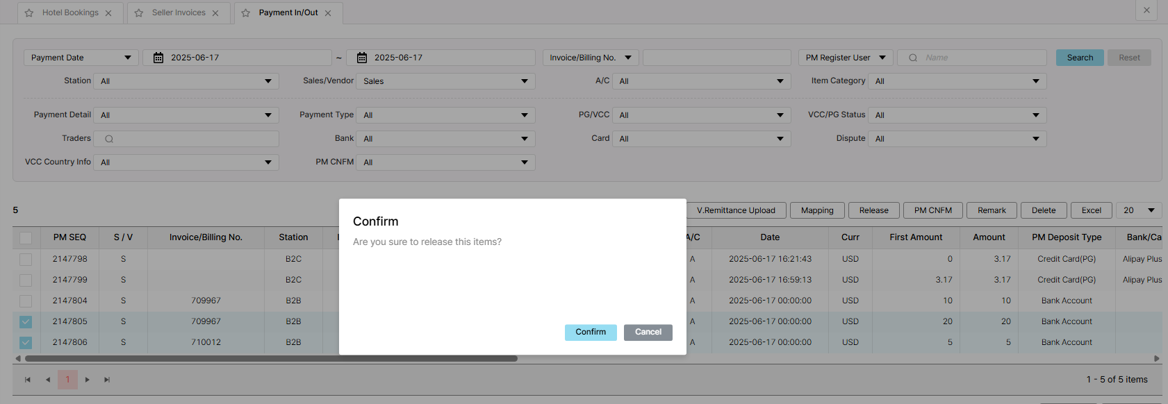Confirm the release in the dialog
This screenshot has height=404, width=1168.
[591, 333]
